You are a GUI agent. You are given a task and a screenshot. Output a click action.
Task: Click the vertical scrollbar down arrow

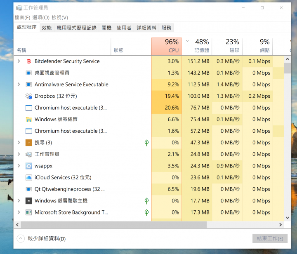click(x=288, y=218)
